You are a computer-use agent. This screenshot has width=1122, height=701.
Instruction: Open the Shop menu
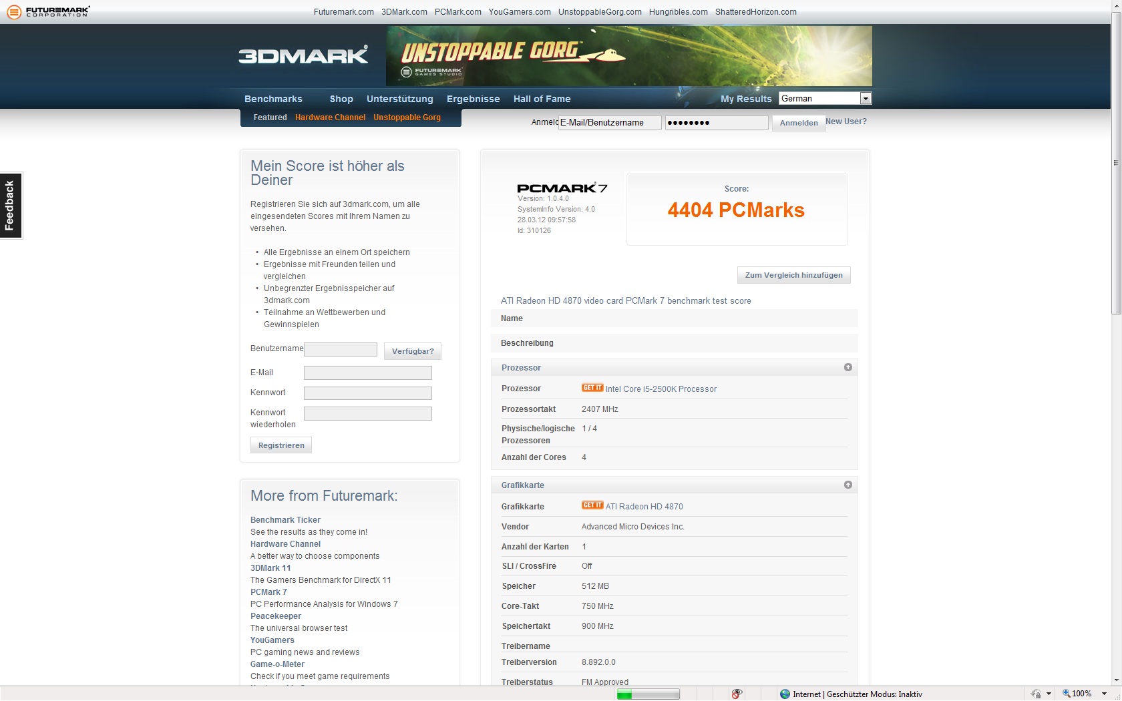pyautogui.click(x=341, y=99)
